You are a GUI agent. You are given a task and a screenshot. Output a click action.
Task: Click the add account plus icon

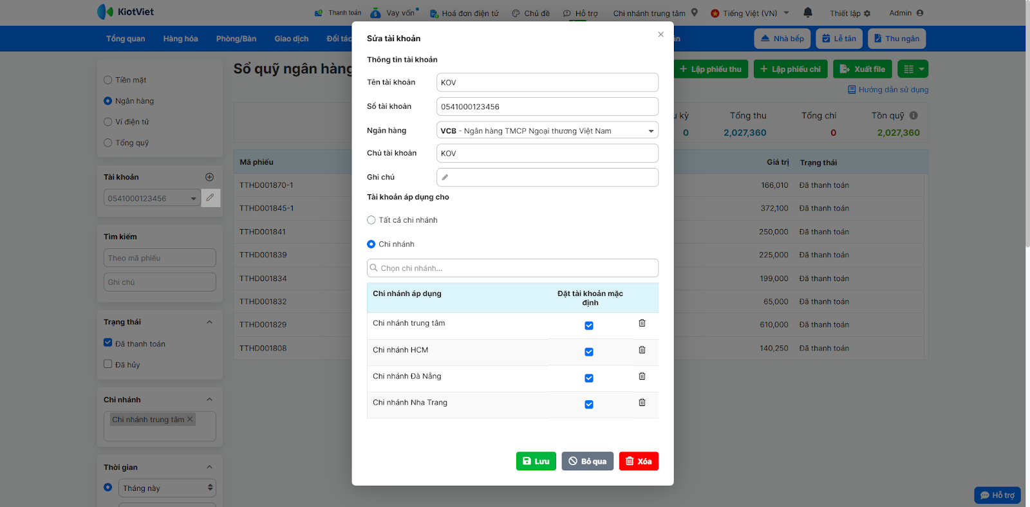[x=209, y=177]
